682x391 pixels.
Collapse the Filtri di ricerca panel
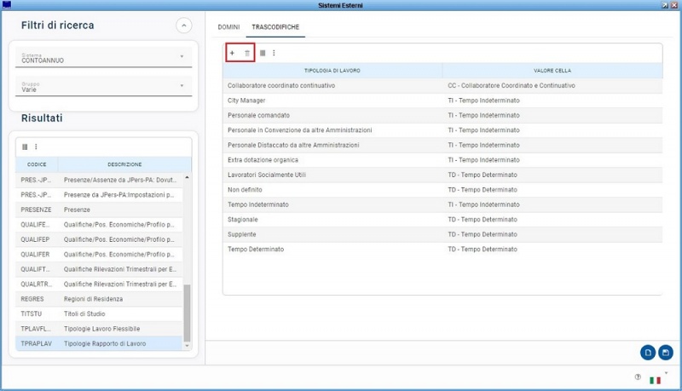click(184, 26)
